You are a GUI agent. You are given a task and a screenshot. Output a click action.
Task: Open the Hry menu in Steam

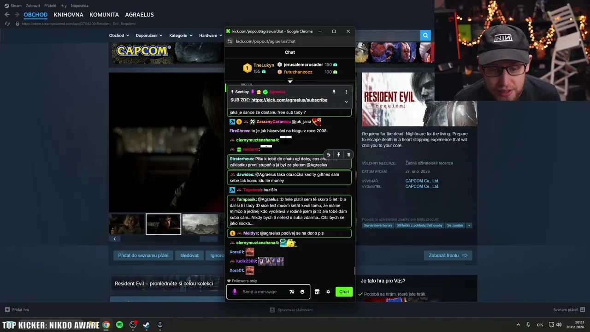(x=64, y=6)
